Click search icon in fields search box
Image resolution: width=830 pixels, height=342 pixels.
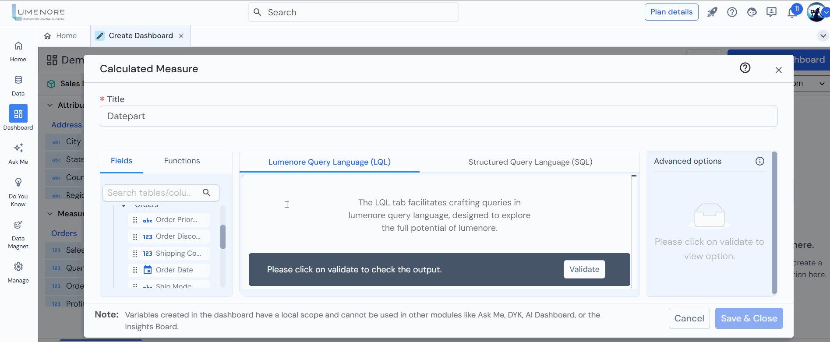tap(207, 193)
